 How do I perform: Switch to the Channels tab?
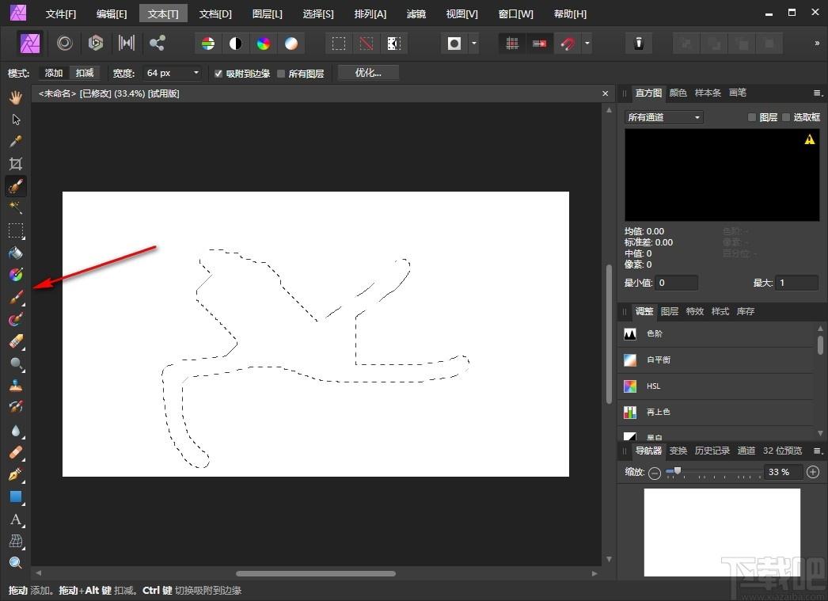[746, 451]
